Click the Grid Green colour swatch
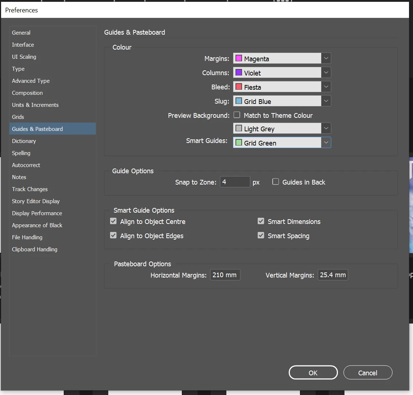The height and width of the screenshot is (395, 413). click(x=239, y=143)
